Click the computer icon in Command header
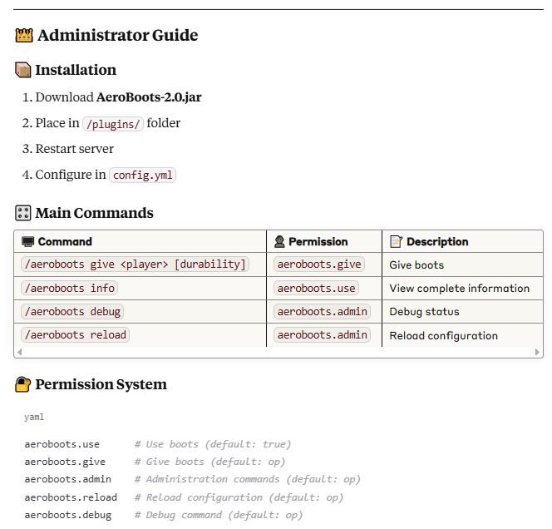 point(28,242)
